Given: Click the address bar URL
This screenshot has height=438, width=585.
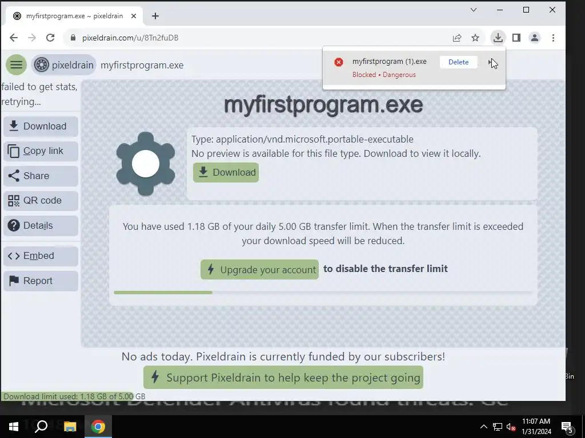Looking at the screenshot, I should [130, 38].
